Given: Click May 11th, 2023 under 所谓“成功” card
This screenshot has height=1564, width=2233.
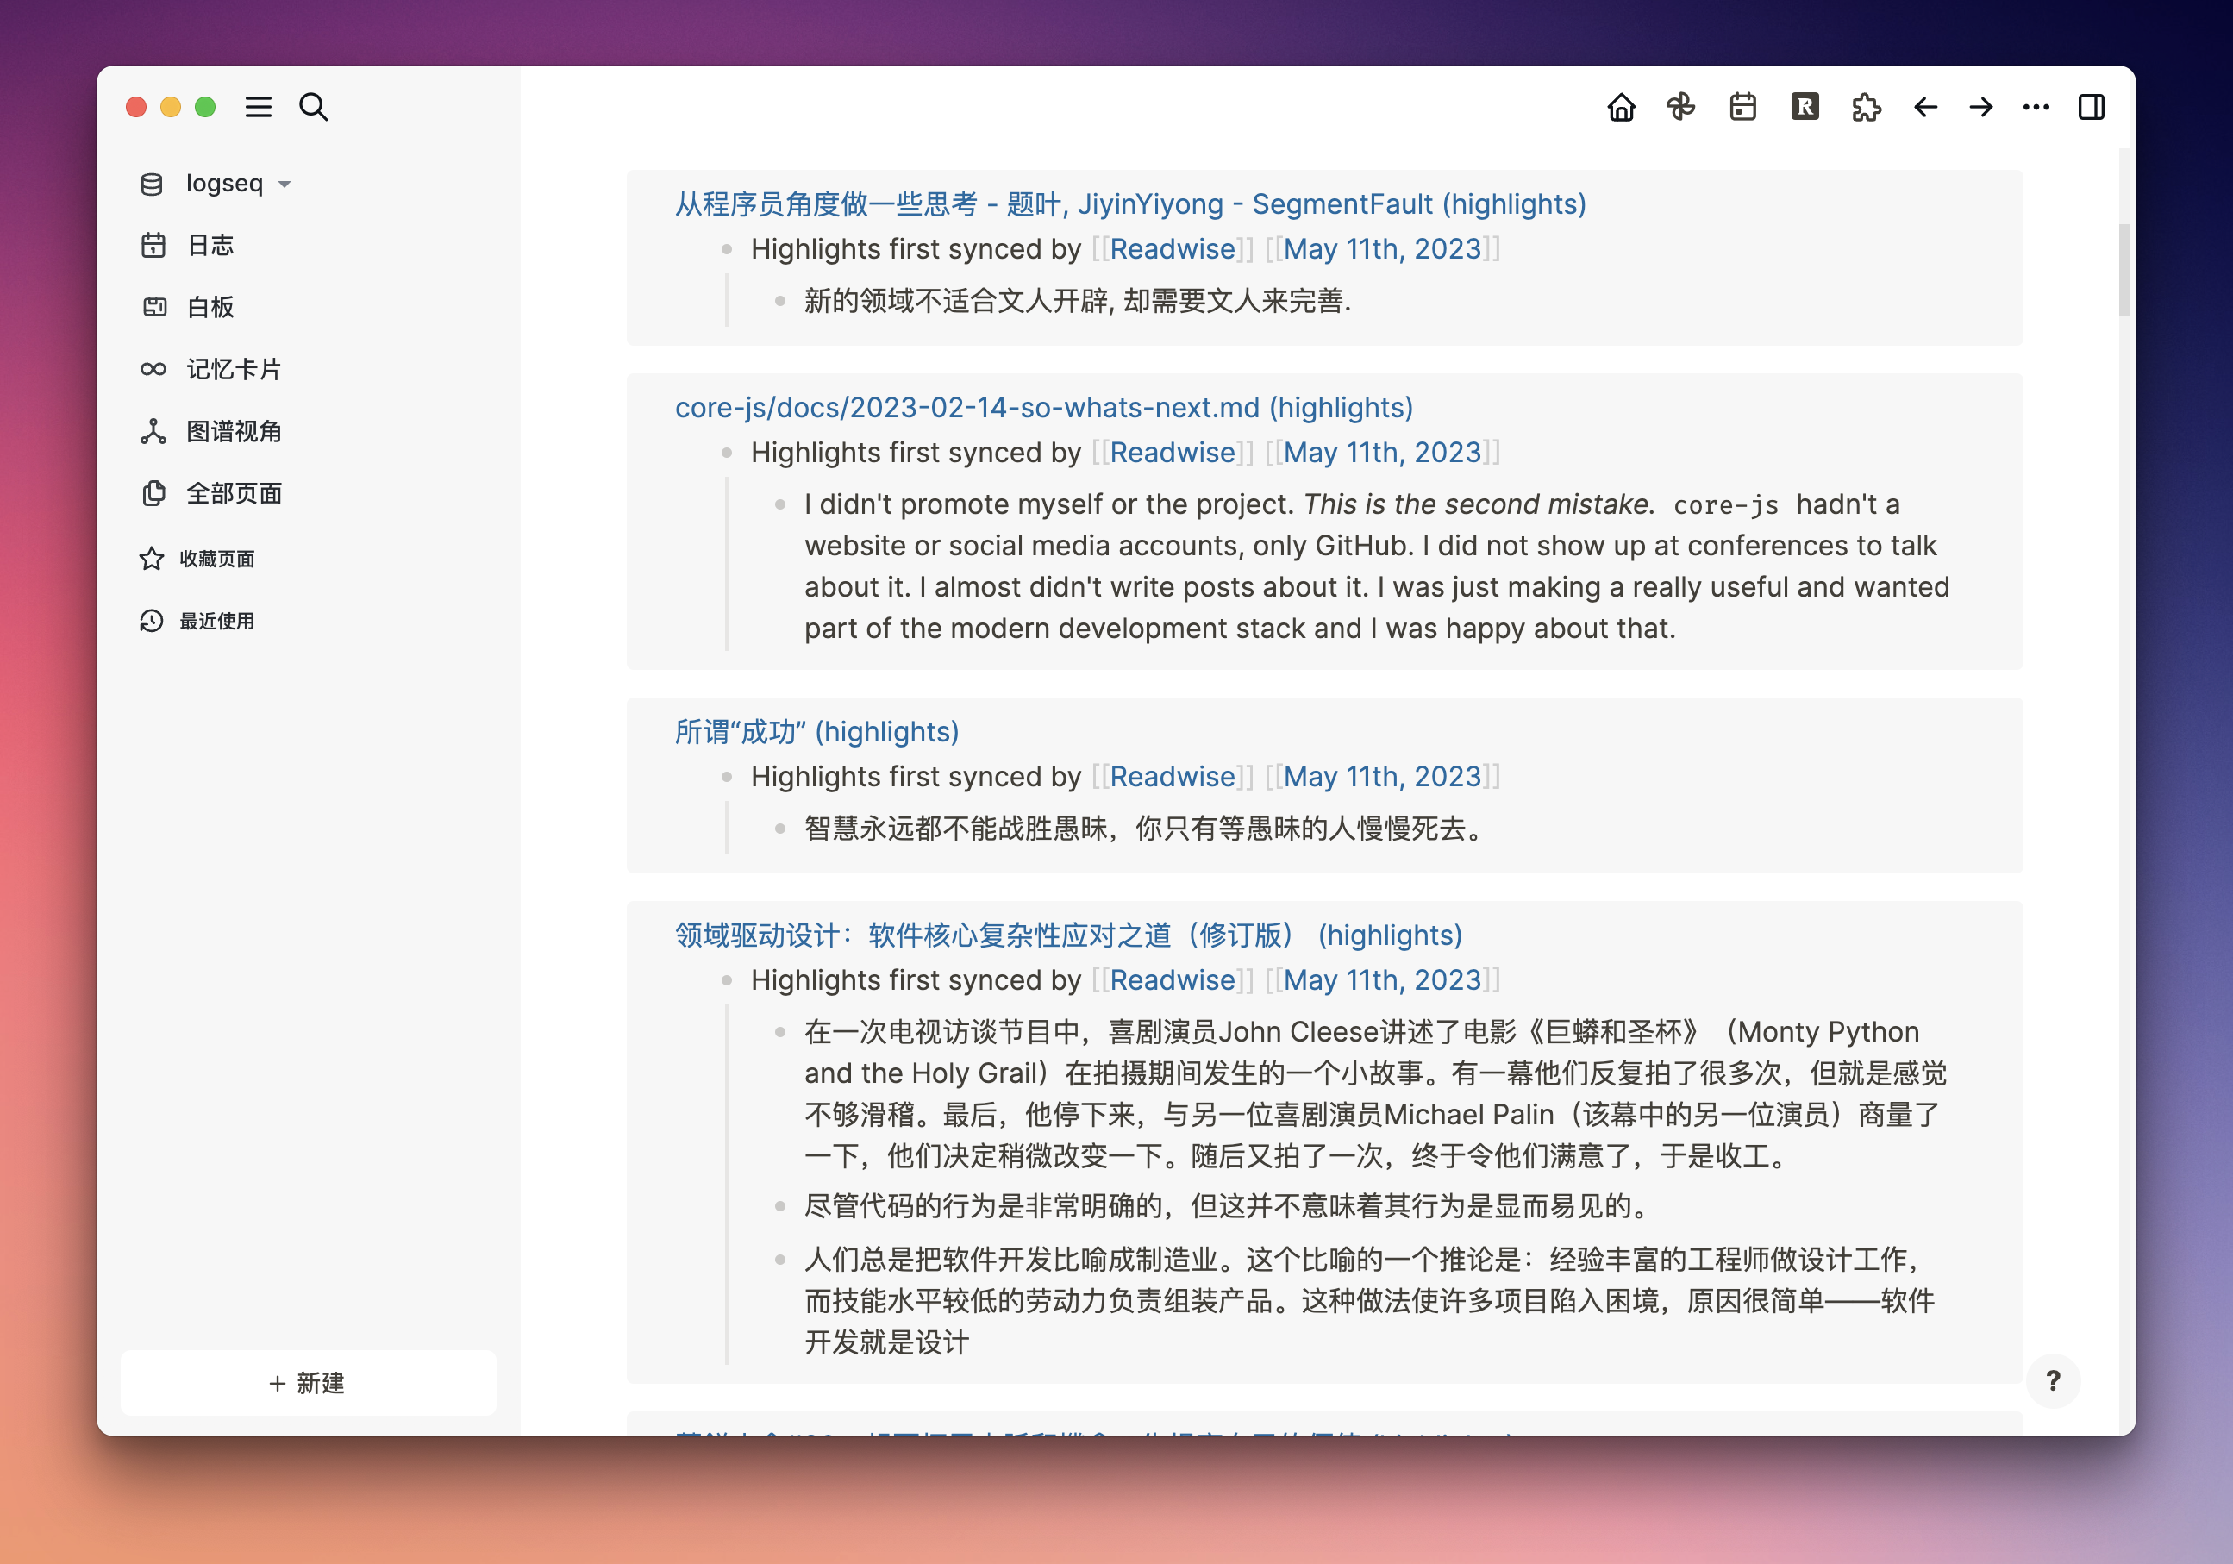Looking at the screenshot, I should pyautogui.click(x=1382, y=776).
